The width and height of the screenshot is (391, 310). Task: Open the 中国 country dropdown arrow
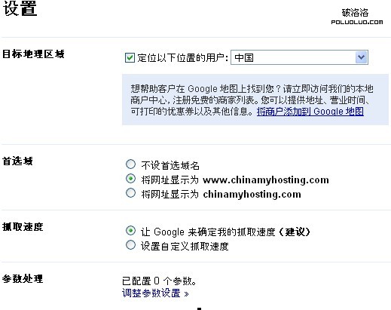[362, 57]
